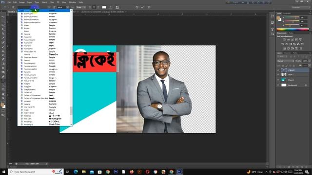Select the Lasso tool
The height and width of the screenshot is (175, 312).
click(x=3, y=25)
